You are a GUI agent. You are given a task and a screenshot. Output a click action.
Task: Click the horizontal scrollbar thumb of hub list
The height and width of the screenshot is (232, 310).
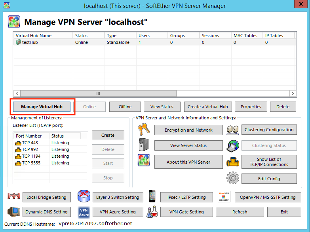[98, 93]
